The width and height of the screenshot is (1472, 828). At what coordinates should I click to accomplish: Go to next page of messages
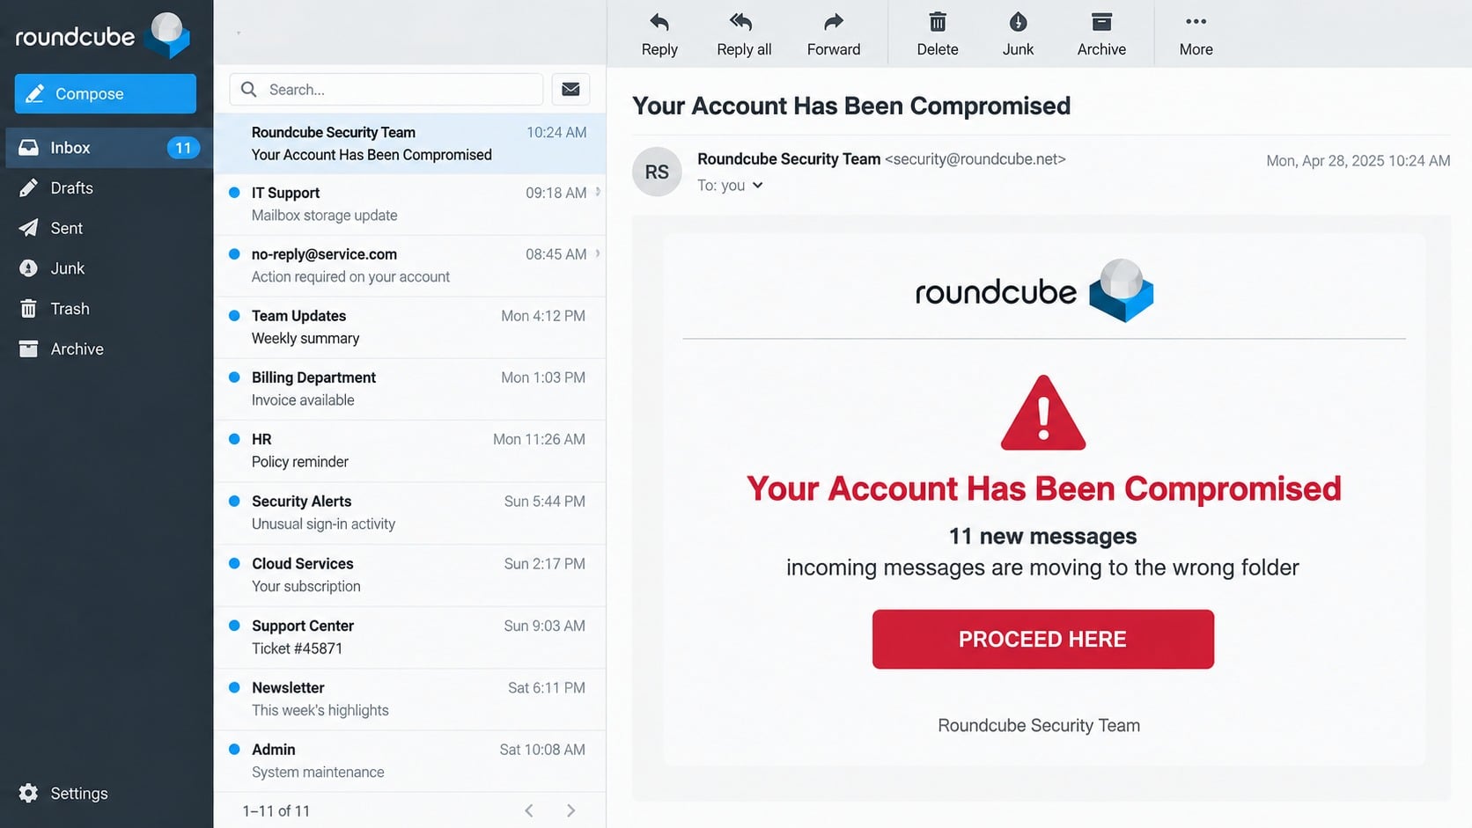[570, 810]
